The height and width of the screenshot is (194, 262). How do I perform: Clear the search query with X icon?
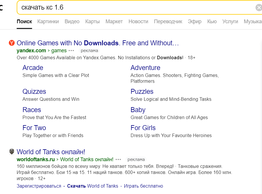(259, 8)
